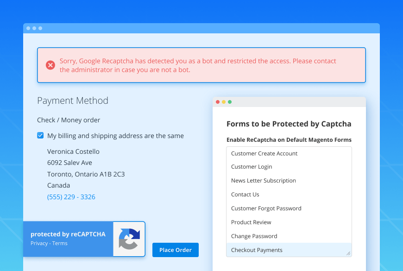Select the Check / Money order payment method
Image resolution: width=403 pixels, height=271 pixels.
click(69, 120)
